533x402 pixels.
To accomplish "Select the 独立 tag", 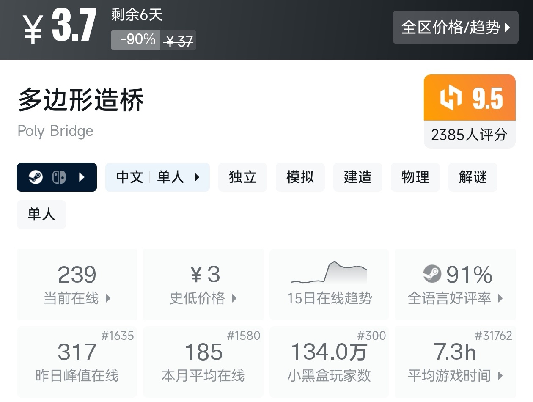I will [243, 177].
